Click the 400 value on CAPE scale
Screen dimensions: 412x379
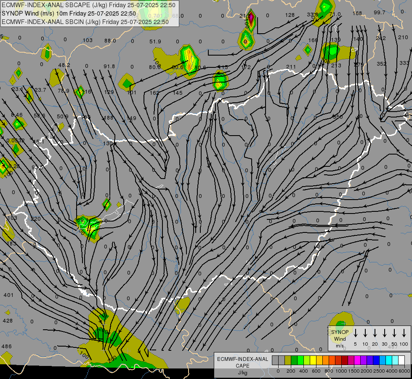pos(303,371)
